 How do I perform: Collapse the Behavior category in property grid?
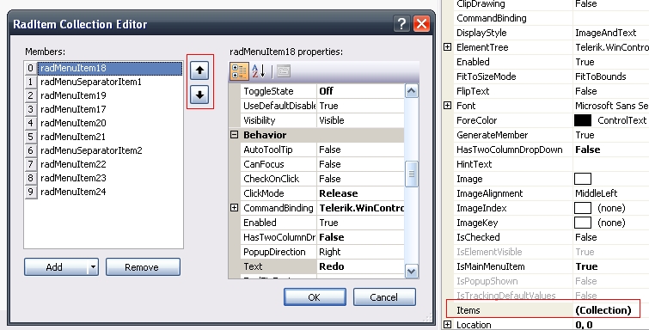(x=235, y=135)
